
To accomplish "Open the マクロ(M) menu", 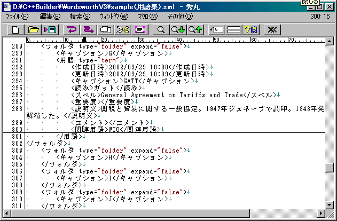I will pyautogui.click(x=147, y=17).
